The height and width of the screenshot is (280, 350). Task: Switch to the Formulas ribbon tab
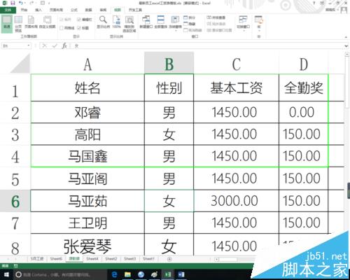coord(74,10)
